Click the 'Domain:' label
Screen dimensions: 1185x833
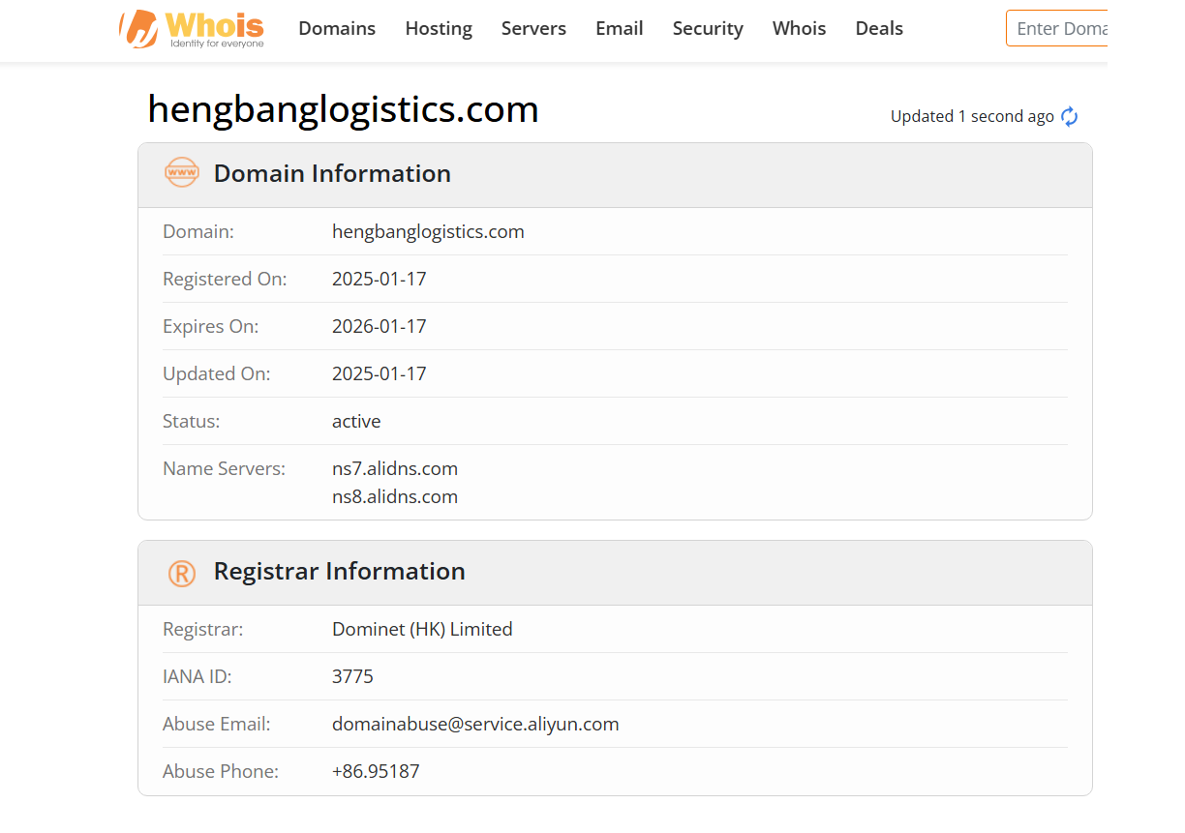[198, 231]
